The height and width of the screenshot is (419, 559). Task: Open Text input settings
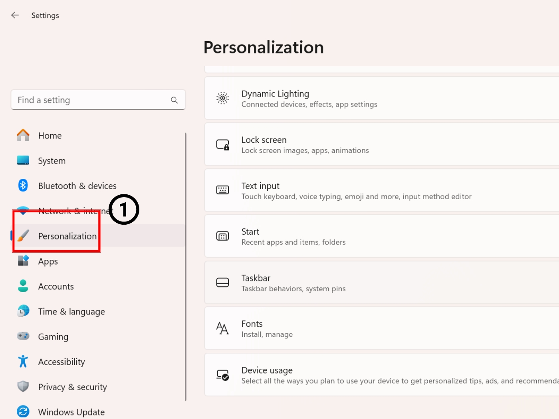[382, 190]
